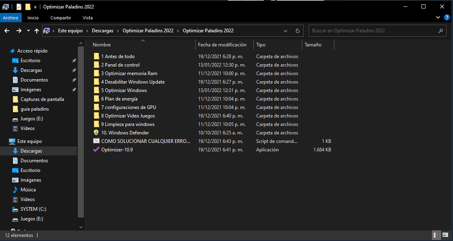Click navigation pane scrollbar up arrow

pyautogui.click(x=81, y=43)
